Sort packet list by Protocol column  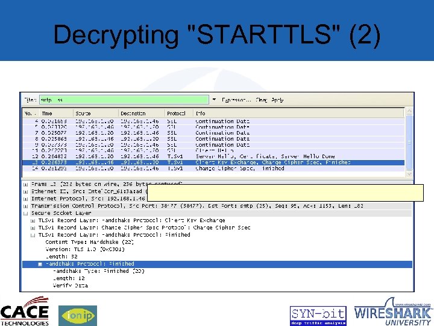(179, 113)
